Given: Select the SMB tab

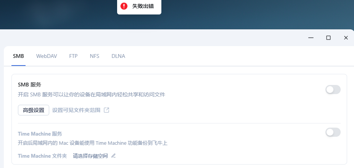Looking at the screenshot, I should tap(18, 56).
